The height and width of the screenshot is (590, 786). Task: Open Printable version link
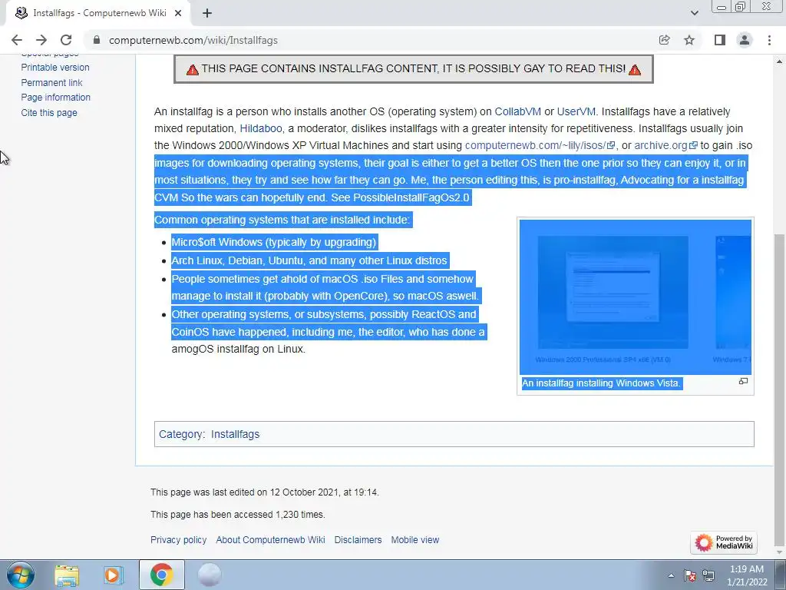(x=55, y=68)
